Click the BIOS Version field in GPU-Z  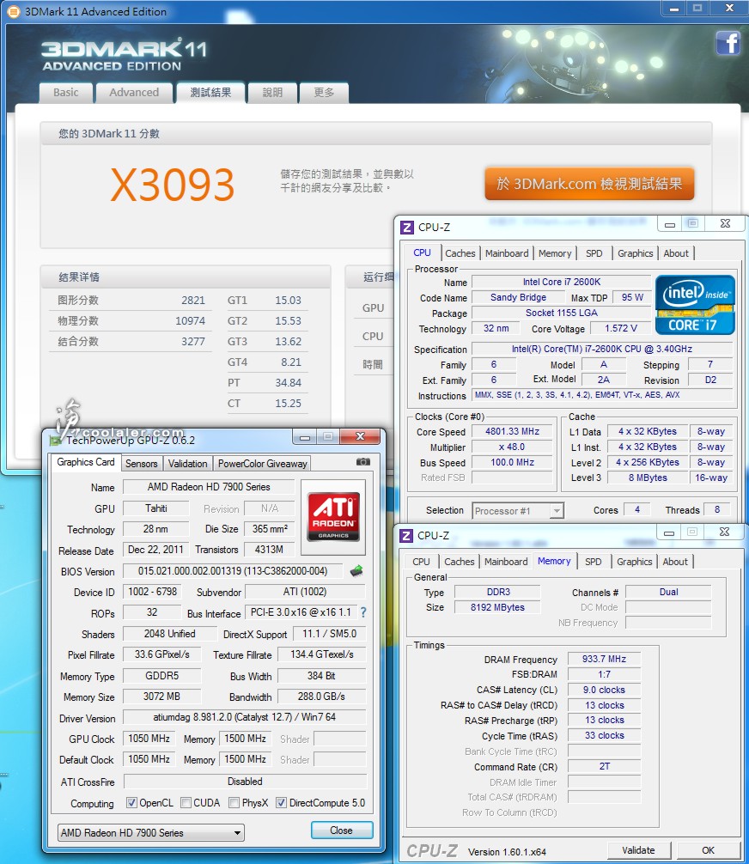[x=233, y=571]
